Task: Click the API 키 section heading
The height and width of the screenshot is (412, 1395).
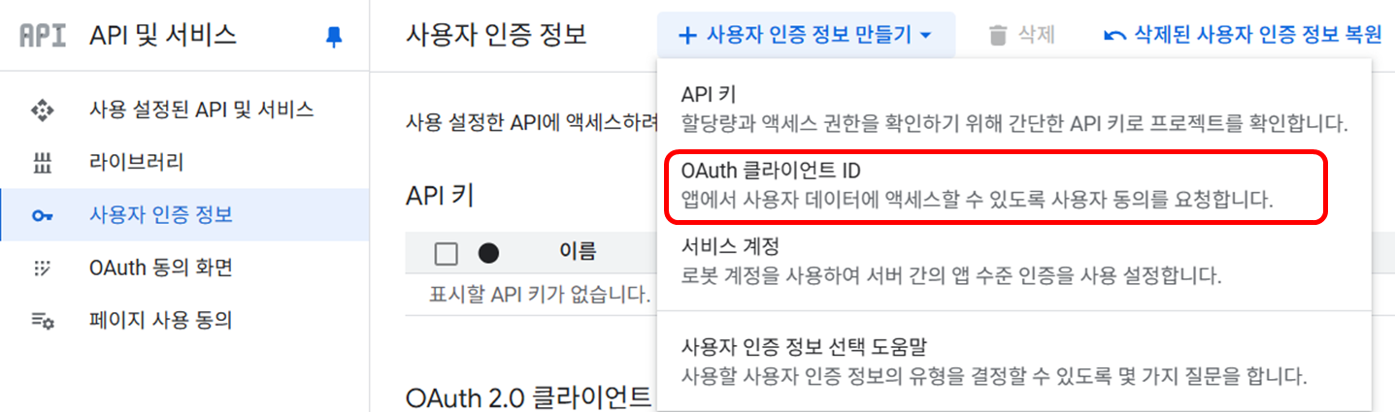Action: point(440,196)
